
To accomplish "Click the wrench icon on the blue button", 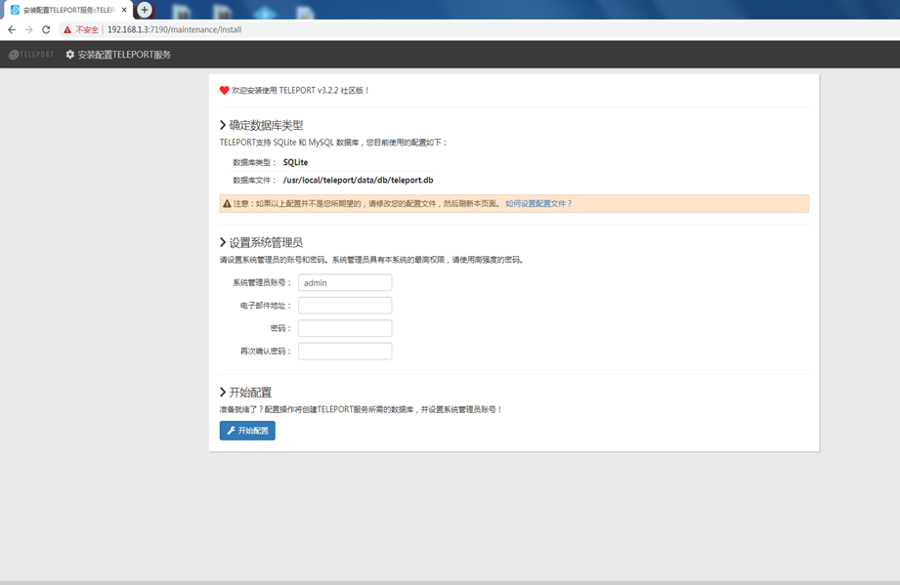I will click(232, 431).
